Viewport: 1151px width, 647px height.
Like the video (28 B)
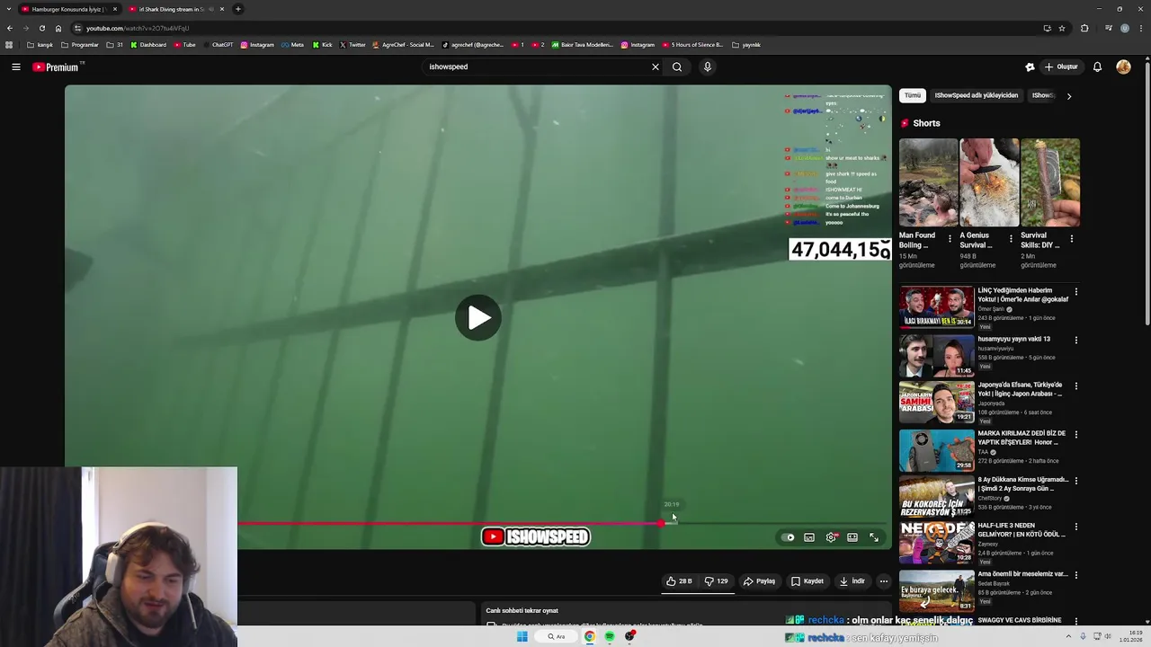click(679, 581)
